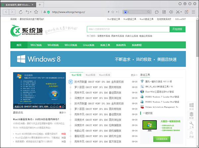199x148 pixels.
Task: Click diamond icon beside 暴风一键永久激活
Action: [142, 81]
